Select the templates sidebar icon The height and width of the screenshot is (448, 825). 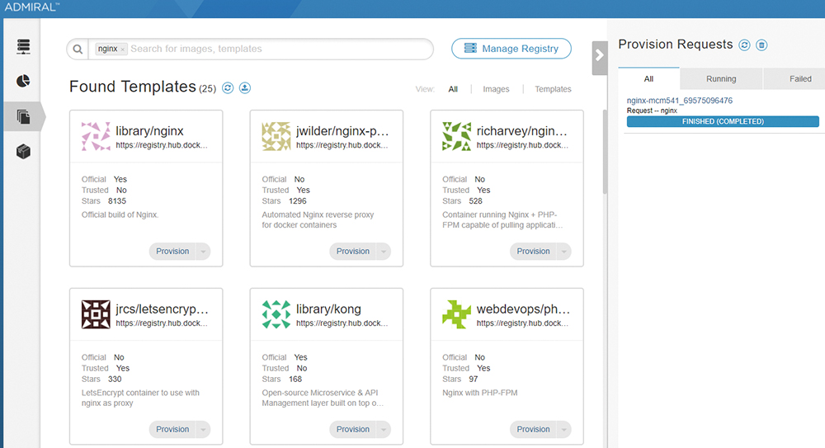(23, 116)
